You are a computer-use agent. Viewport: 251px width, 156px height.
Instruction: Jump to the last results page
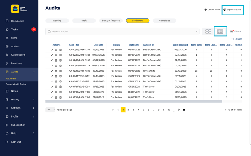click(184, 110)
